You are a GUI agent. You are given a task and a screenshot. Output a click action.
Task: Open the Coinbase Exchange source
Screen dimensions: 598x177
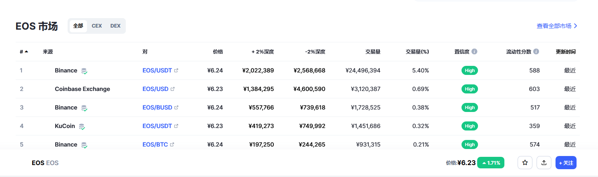[82, 89]
